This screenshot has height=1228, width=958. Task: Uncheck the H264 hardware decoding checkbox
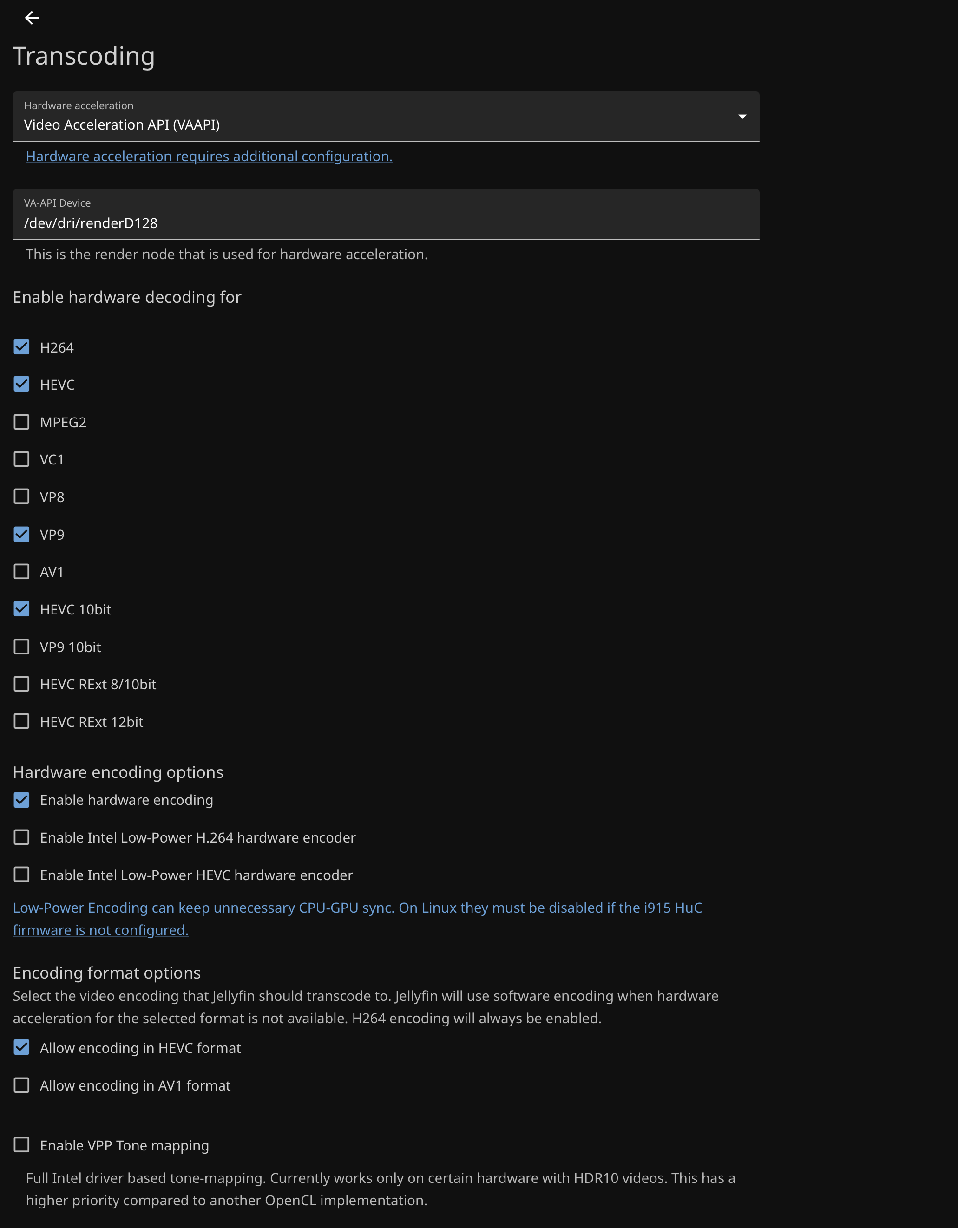coord(21,347)
